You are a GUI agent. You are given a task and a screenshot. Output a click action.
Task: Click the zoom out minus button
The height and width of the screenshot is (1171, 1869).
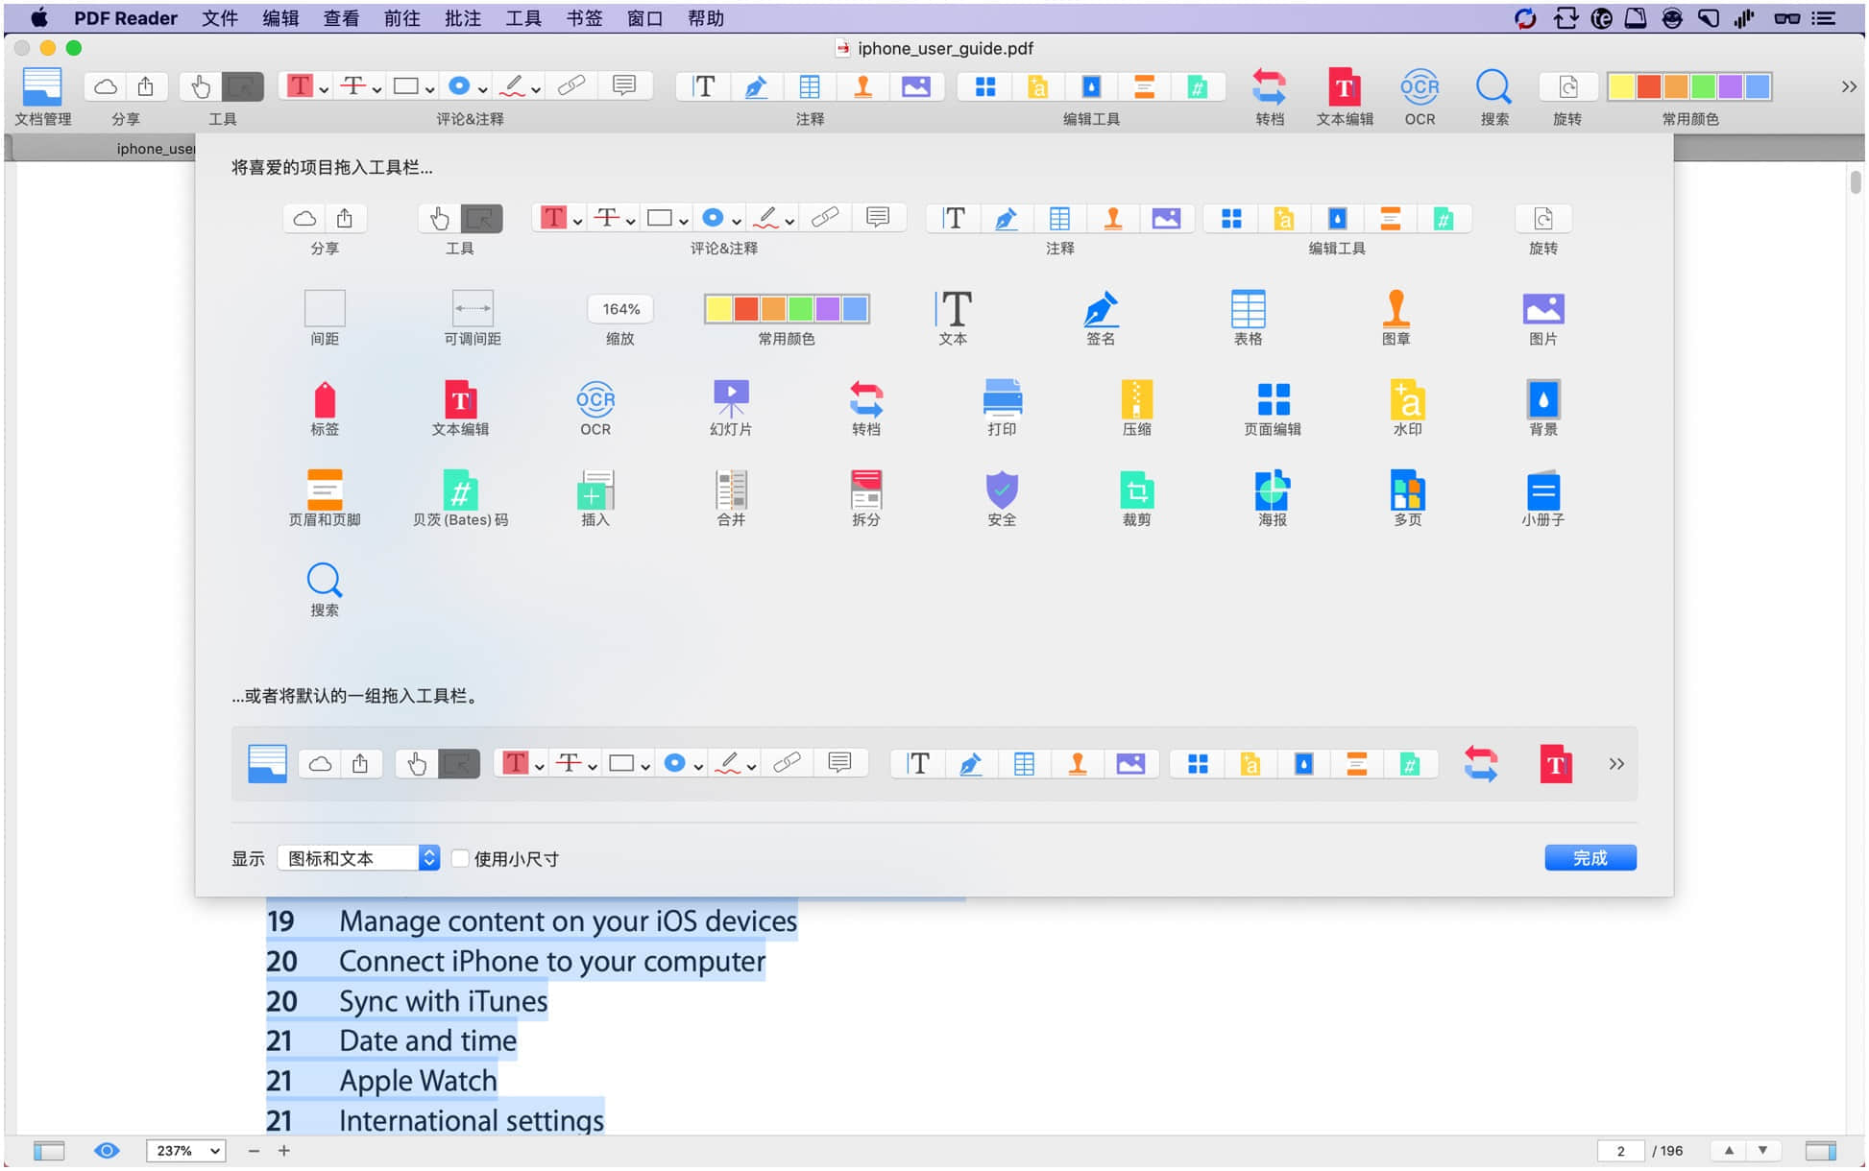(x=254, y=1150)
